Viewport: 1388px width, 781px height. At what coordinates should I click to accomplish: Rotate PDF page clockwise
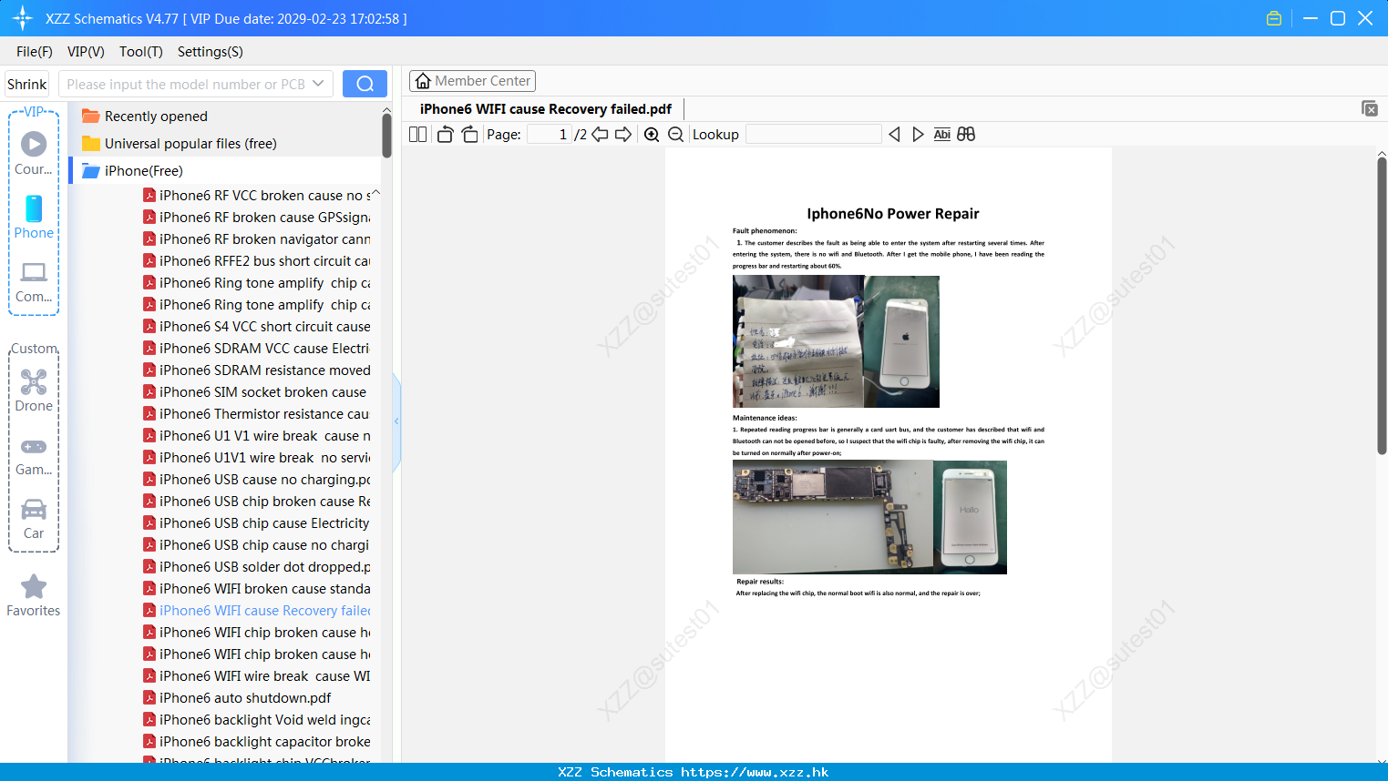[x=469, y=134]
